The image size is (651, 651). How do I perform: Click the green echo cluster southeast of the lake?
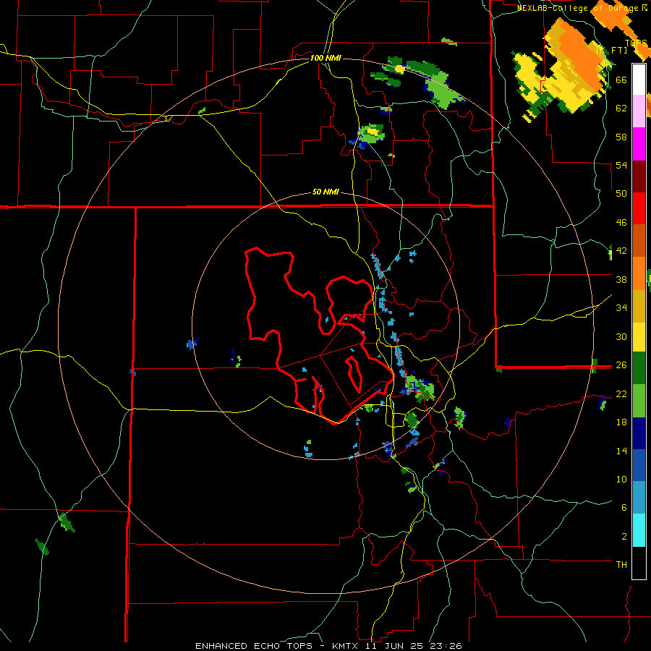tap(419, 388)
